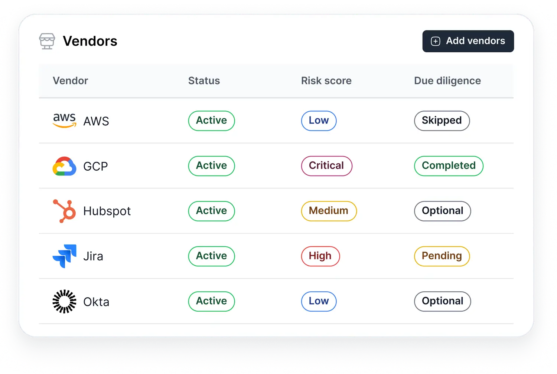The image size is (557, 374).
Task: Click the Hubspot logo icon
Action: pos(64,211)
